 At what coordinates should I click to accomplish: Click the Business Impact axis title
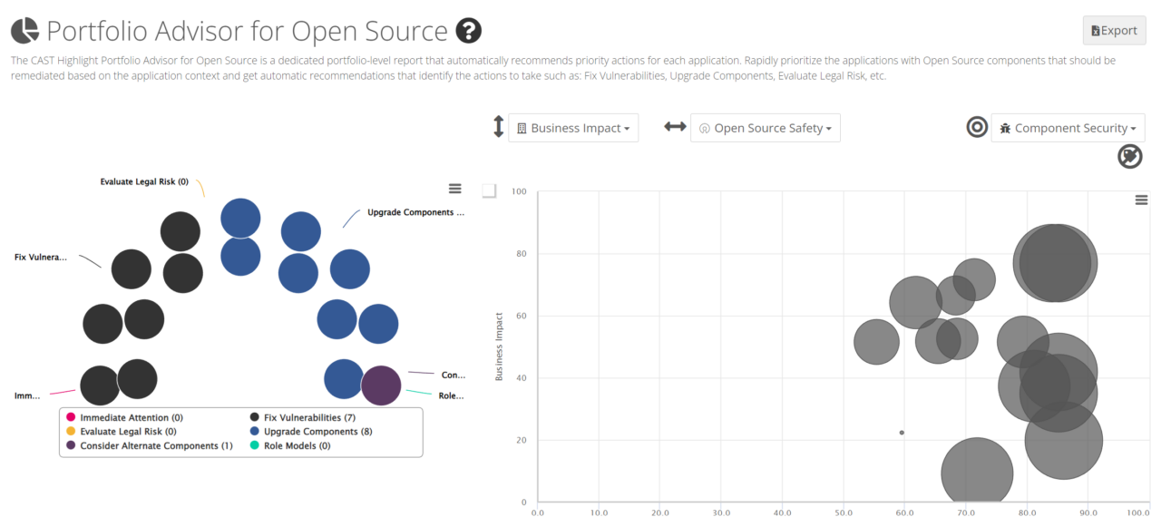500,347
